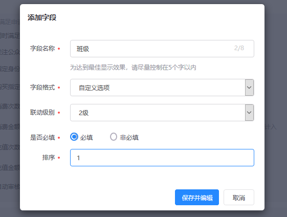Expand the 联动级别 dropdown arrow
287x217 pixels.
(x=249, y=113)
